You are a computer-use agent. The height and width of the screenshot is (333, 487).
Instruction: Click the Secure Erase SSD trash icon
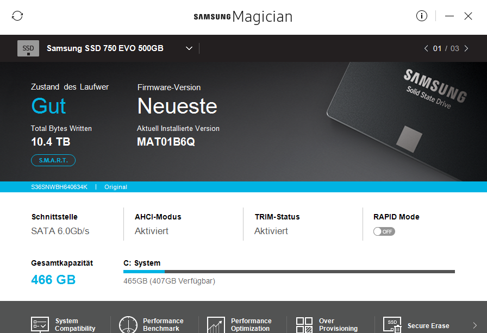click(392, 325)
